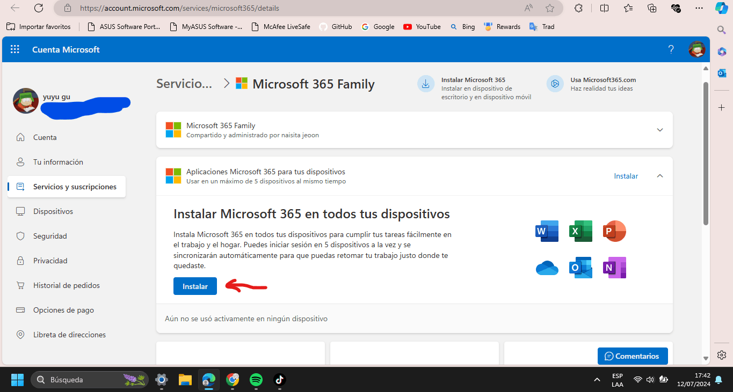The width and height of the screenshot is (733, 392).
Task: Add page to favorites with star icon
Action: 550,8
